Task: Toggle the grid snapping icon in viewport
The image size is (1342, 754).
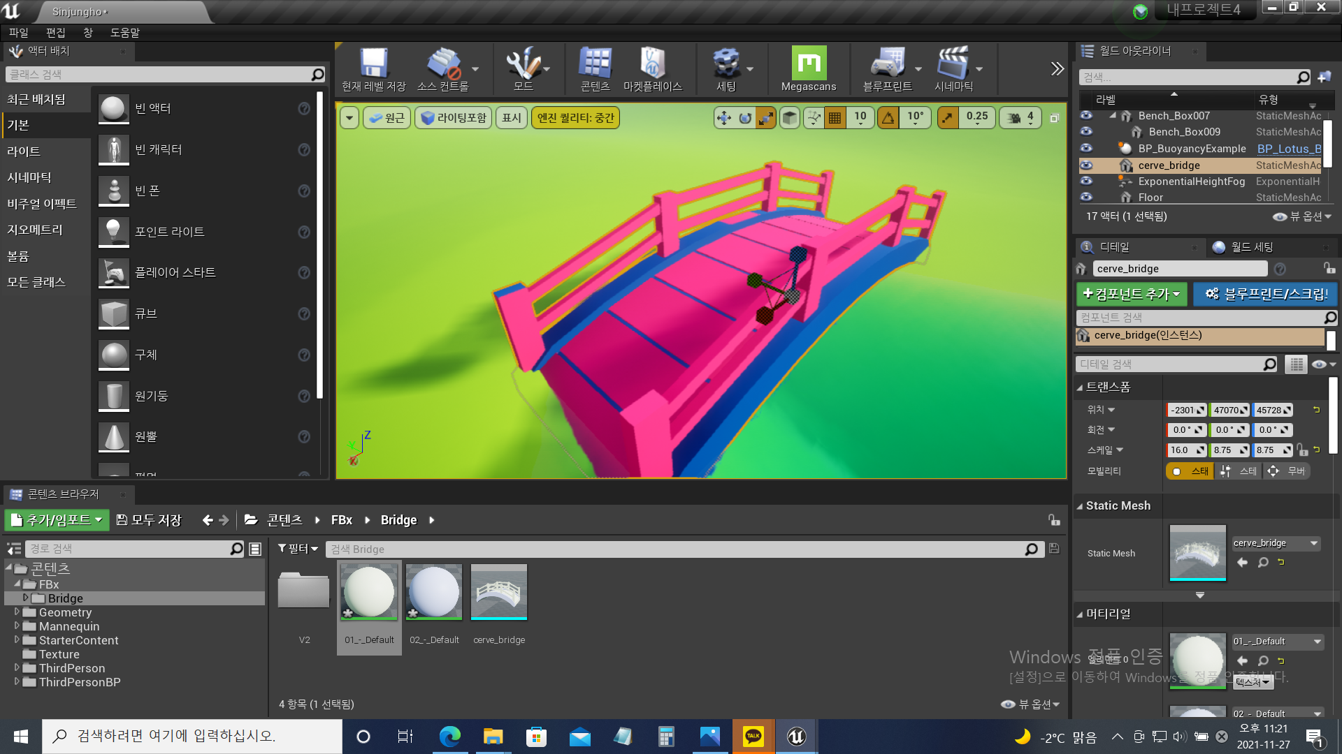Action: 835,118
